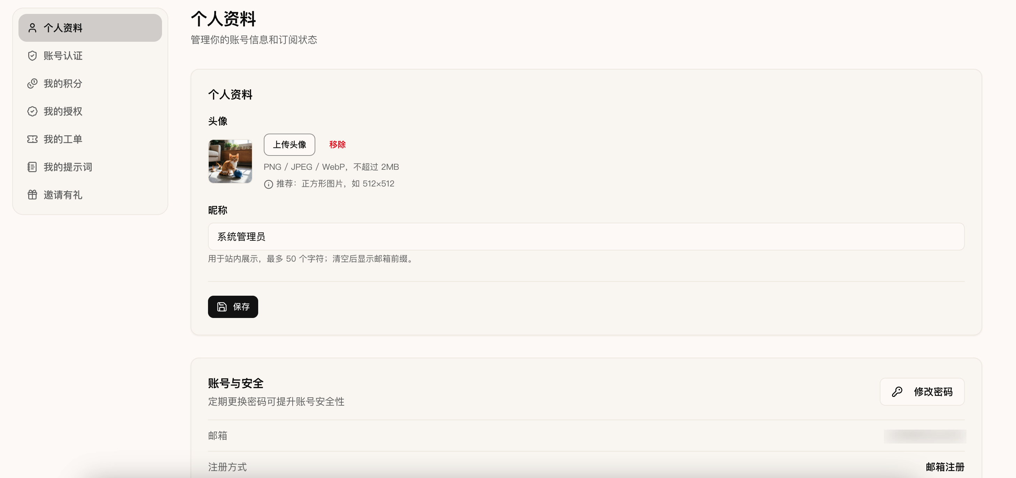Click the coins icon beside 我的积分

click(32, 83)
